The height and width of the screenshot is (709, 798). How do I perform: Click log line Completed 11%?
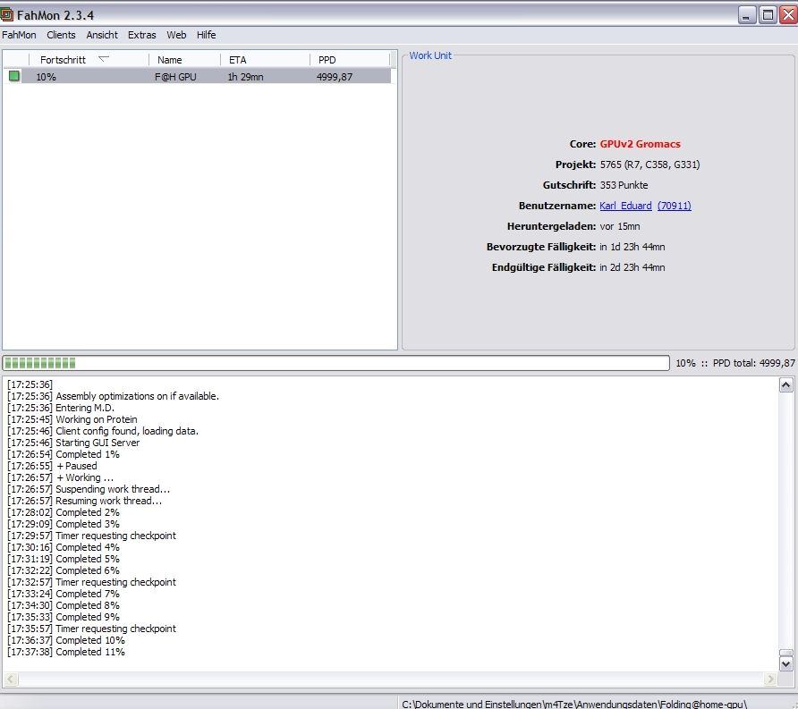point(66,652)
